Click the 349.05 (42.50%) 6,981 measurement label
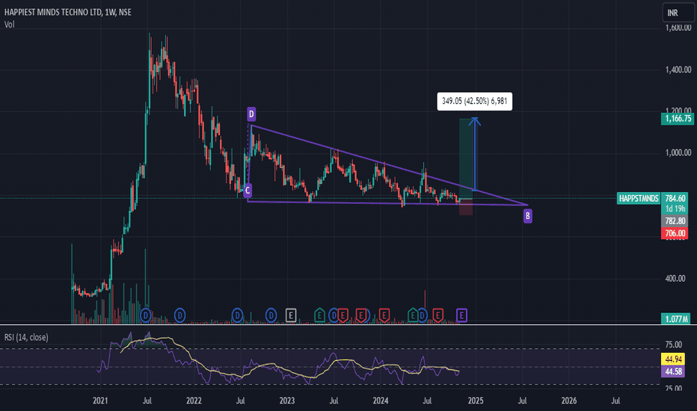Screen dimensions: 697x411 coord(474,102)
